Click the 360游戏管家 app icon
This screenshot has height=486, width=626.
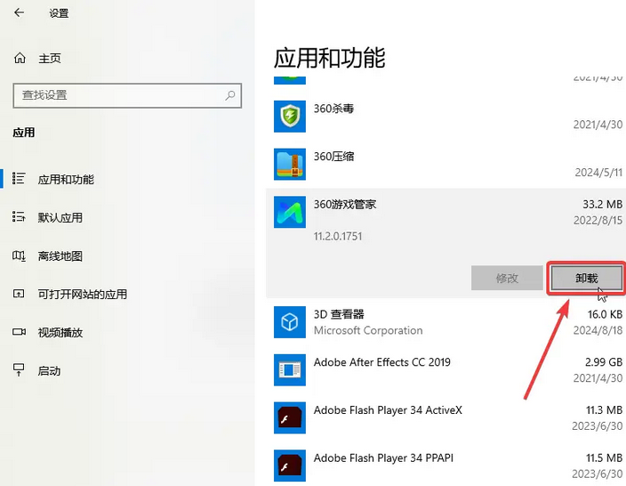click(x=290, y=212)
